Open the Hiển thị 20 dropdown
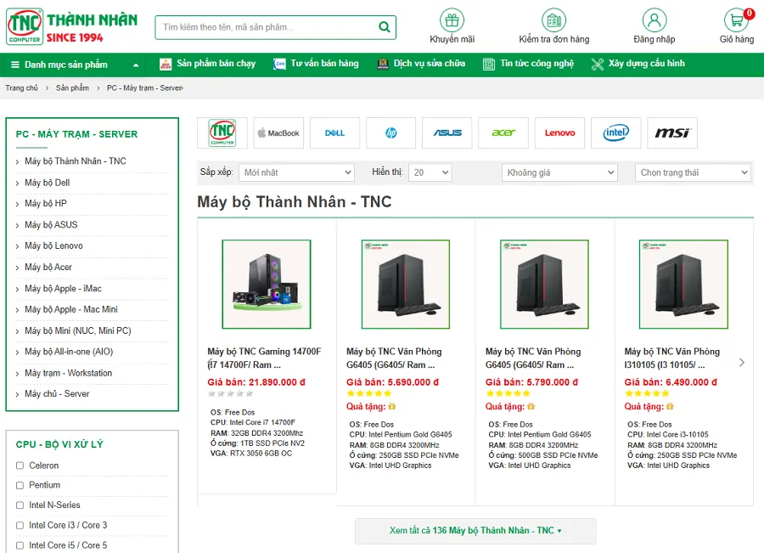 pos(430,172)
